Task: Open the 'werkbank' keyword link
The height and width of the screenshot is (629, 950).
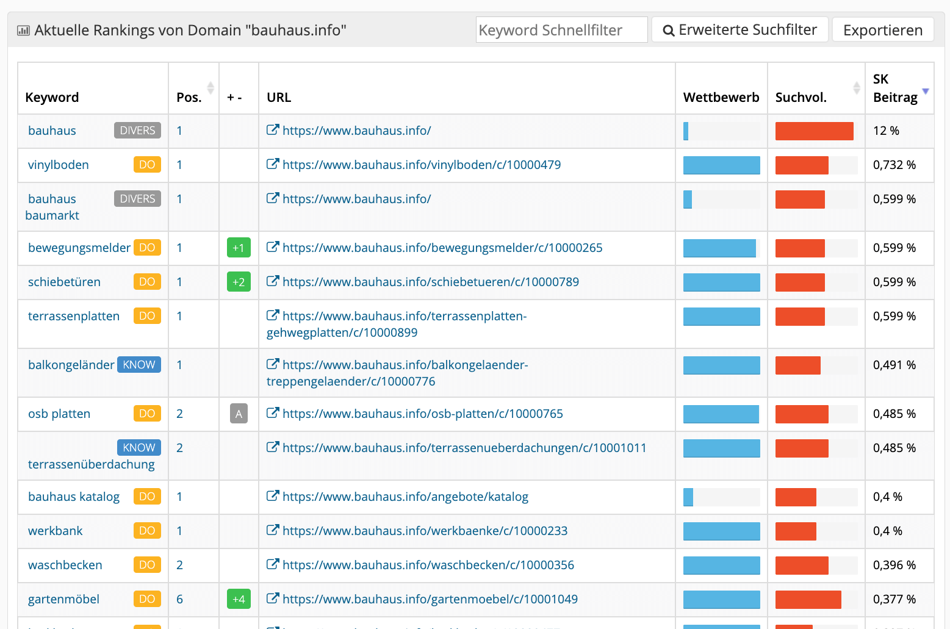Action: pyautogui.click(x=55, y=531)
